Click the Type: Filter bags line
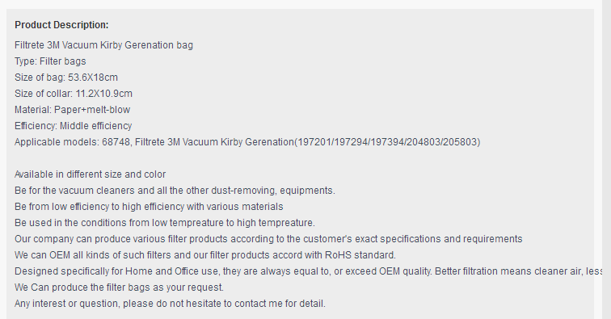 pyautogui.click(x=50, y=61)
